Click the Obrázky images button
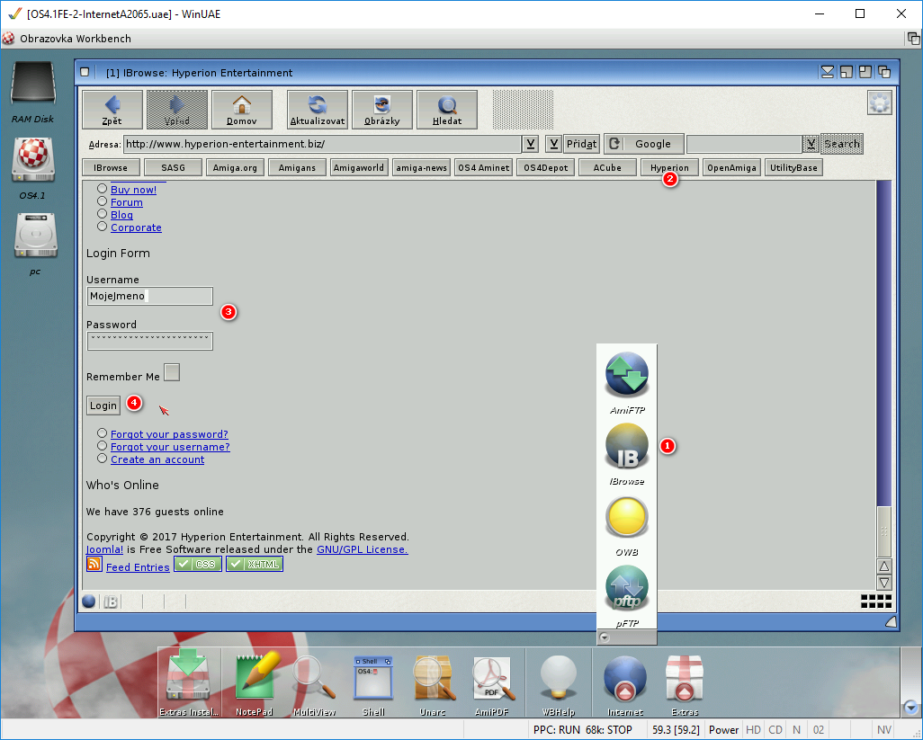This screenshot has height=740, width=923. tap(382, 109)
